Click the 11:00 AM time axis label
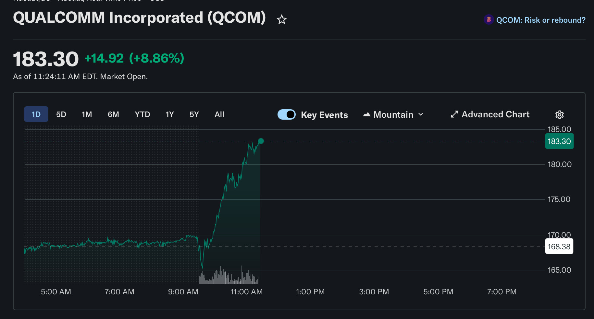594x319 pixels. 247,292
